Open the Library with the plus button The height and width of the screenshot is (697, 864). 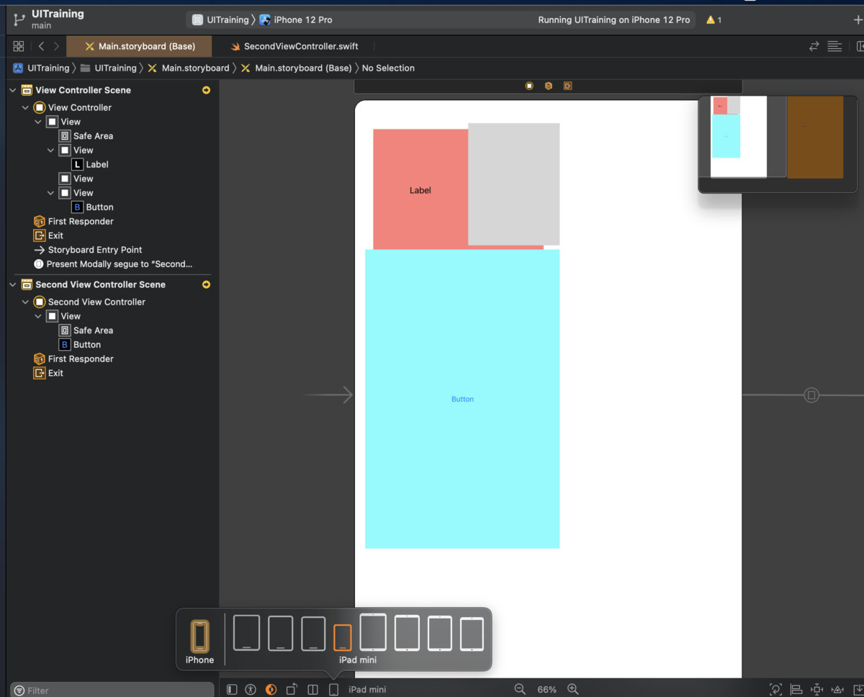point(858,20)
